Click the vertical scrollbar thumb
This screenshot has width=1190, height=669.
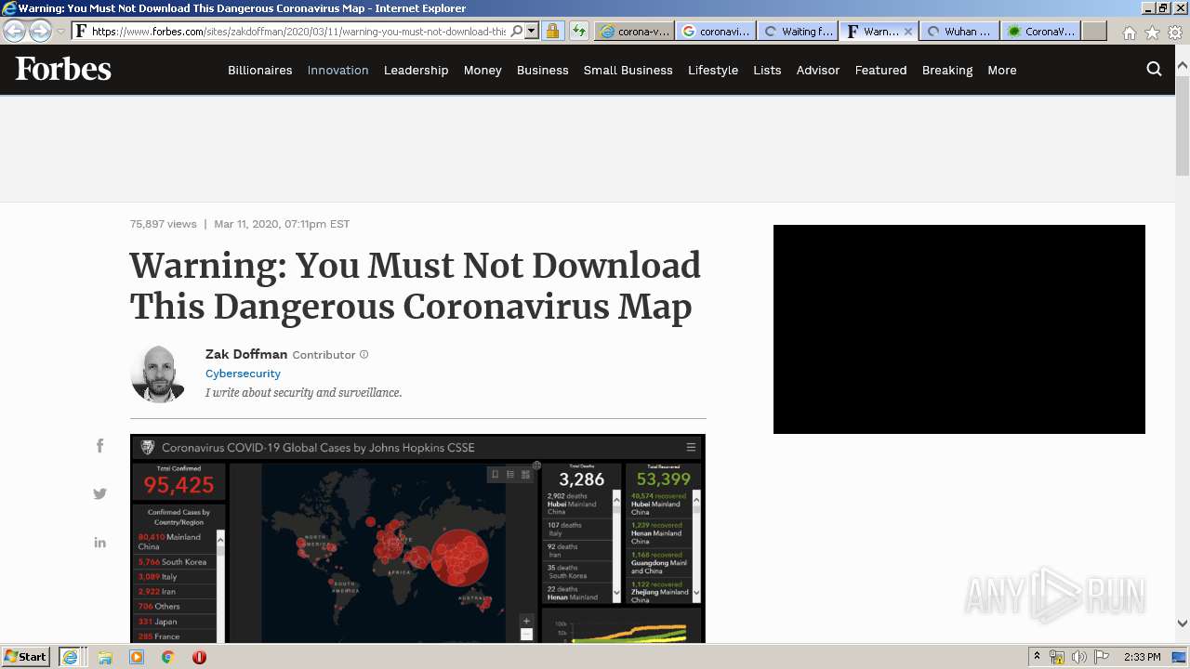tap(1183, 125)
